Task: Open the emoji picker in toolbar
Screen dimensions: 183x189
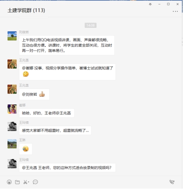Action: [x=9, y=182]
